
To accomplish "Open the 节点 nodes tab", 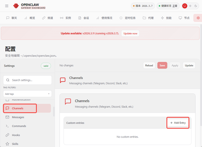I will click(184, 18).
